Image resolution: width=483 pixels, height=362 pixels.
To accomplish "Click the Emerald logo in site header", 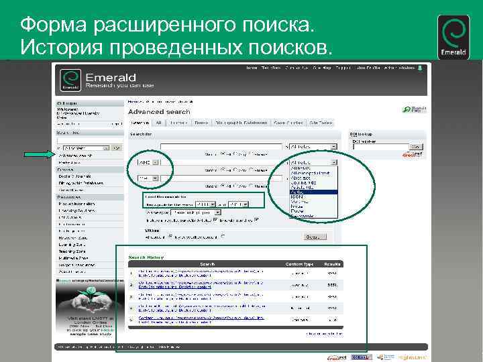I will pos(70,80).
